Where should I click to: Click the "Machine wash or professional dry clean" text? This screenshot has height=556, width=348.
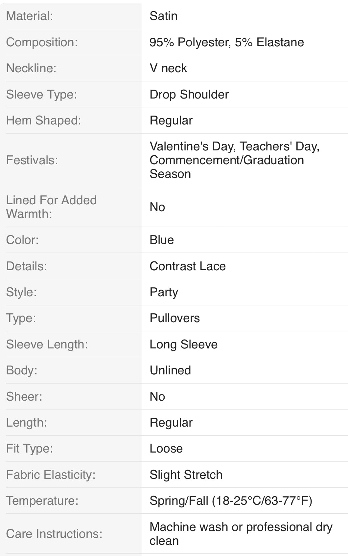pos(241,534)
